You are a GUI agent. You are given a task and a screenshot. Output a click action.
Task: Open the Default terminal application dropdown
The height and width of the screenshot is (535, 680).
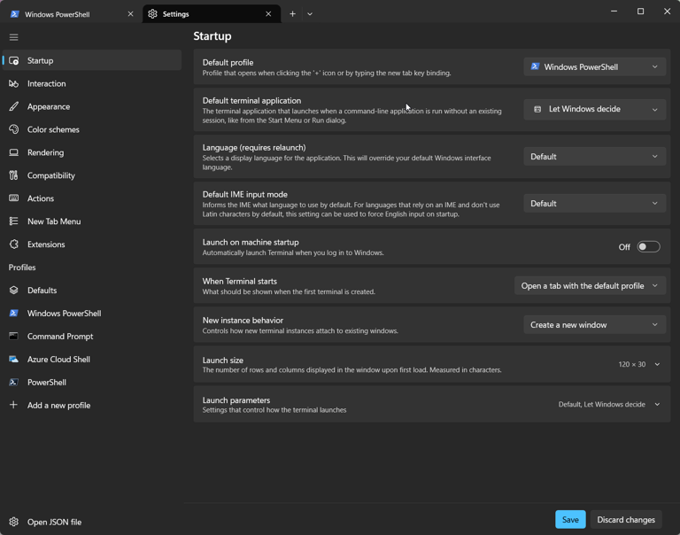(x=595, y=109)
